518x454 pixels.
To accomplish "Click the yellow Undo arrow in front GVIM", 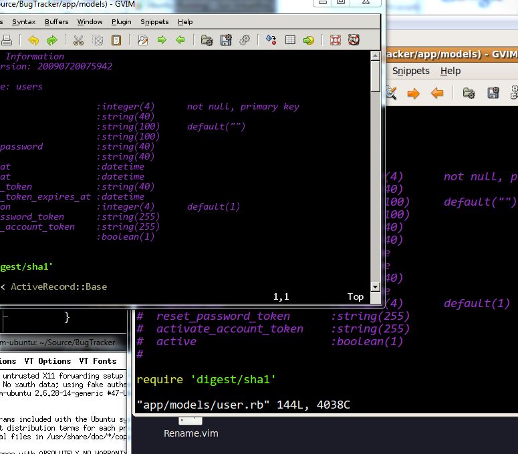I will tap(33, 40).
